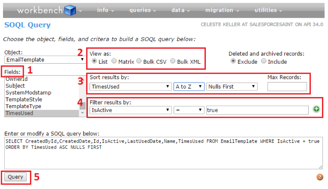Viewport: 328px width, 189px height.
Task: Click the green plus add-filter icon
Action: coord(316,110)
